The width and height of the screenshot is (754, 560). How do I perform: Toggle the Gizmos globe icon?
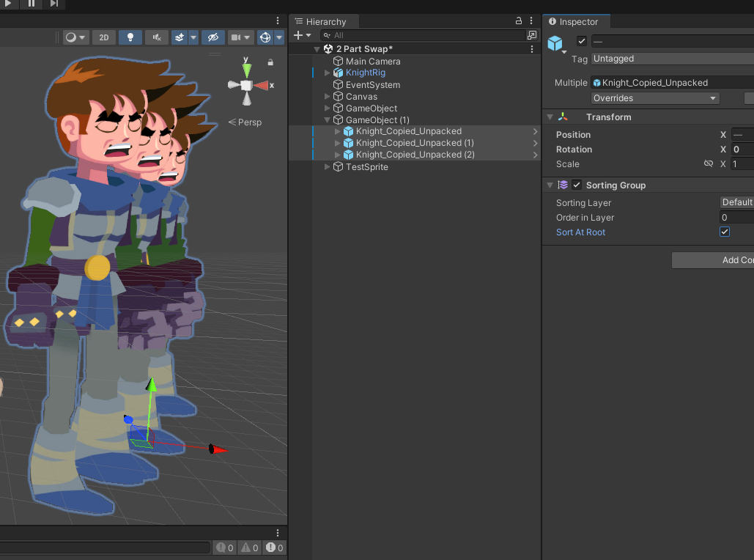[x=265, y=37]
